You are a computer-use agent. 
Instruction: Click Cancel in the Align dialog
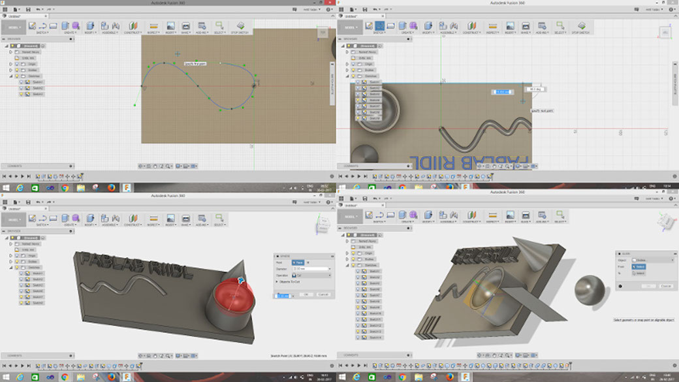point(665,286)
